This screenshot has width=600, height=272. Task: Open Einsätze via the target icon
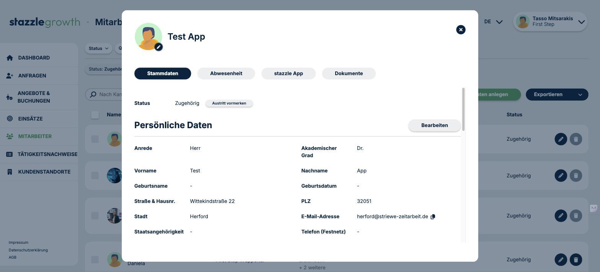[x=10, y=119]
